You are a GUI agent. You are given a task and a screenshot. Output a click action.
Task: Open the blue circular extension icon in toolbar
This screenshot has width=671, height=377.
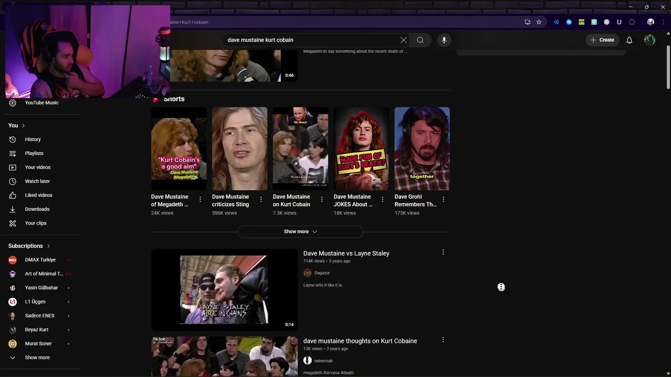pyautogui.click(x=569, y=22)
